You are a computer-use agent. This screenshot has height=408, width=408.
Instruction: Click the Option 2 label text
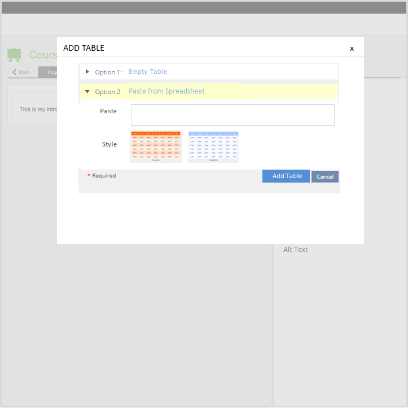point(108,92)
